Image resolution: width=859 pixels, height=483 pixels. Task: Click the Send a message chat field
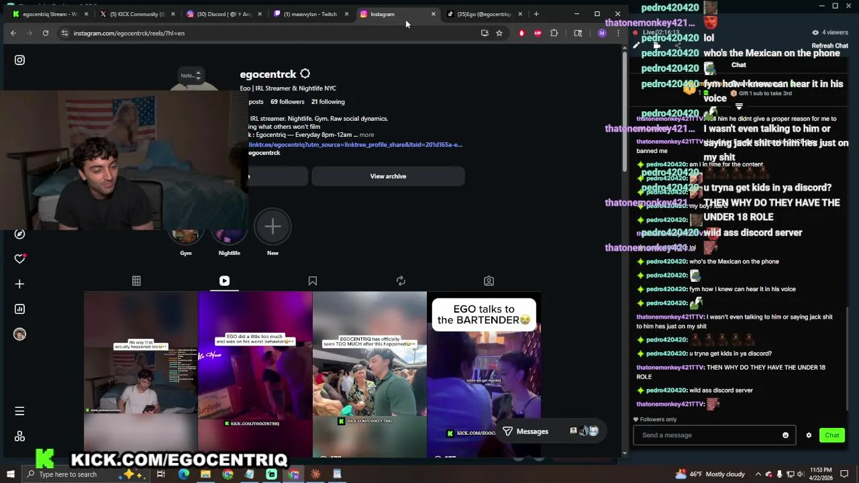pyautogui.click(x=714, y=435)
